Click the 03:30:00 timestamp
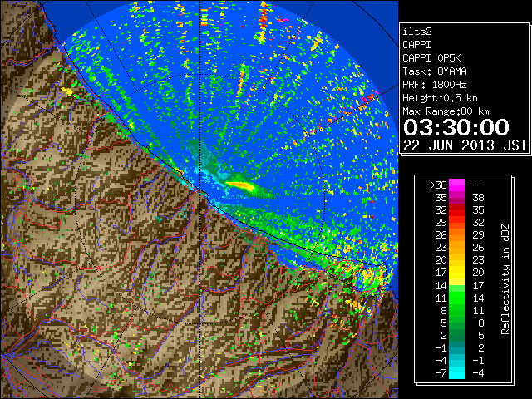Viewport: 532px width, 399px height. click(x=456, y=127)
